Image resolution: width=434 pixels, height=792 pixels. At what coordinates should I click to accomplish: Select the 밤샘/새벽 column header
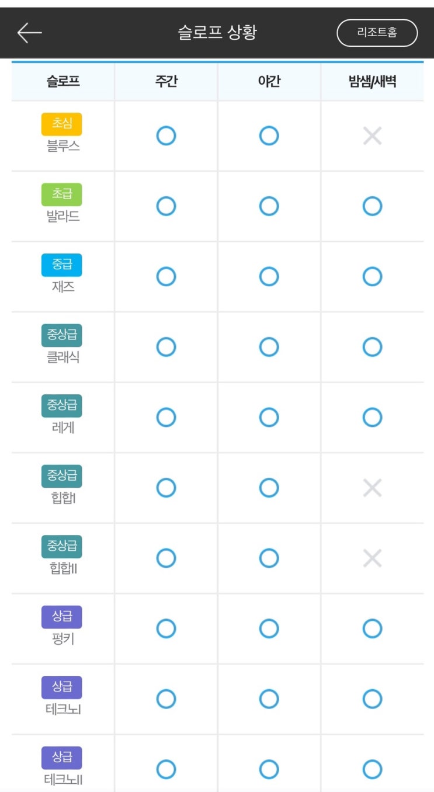(372, 81)
